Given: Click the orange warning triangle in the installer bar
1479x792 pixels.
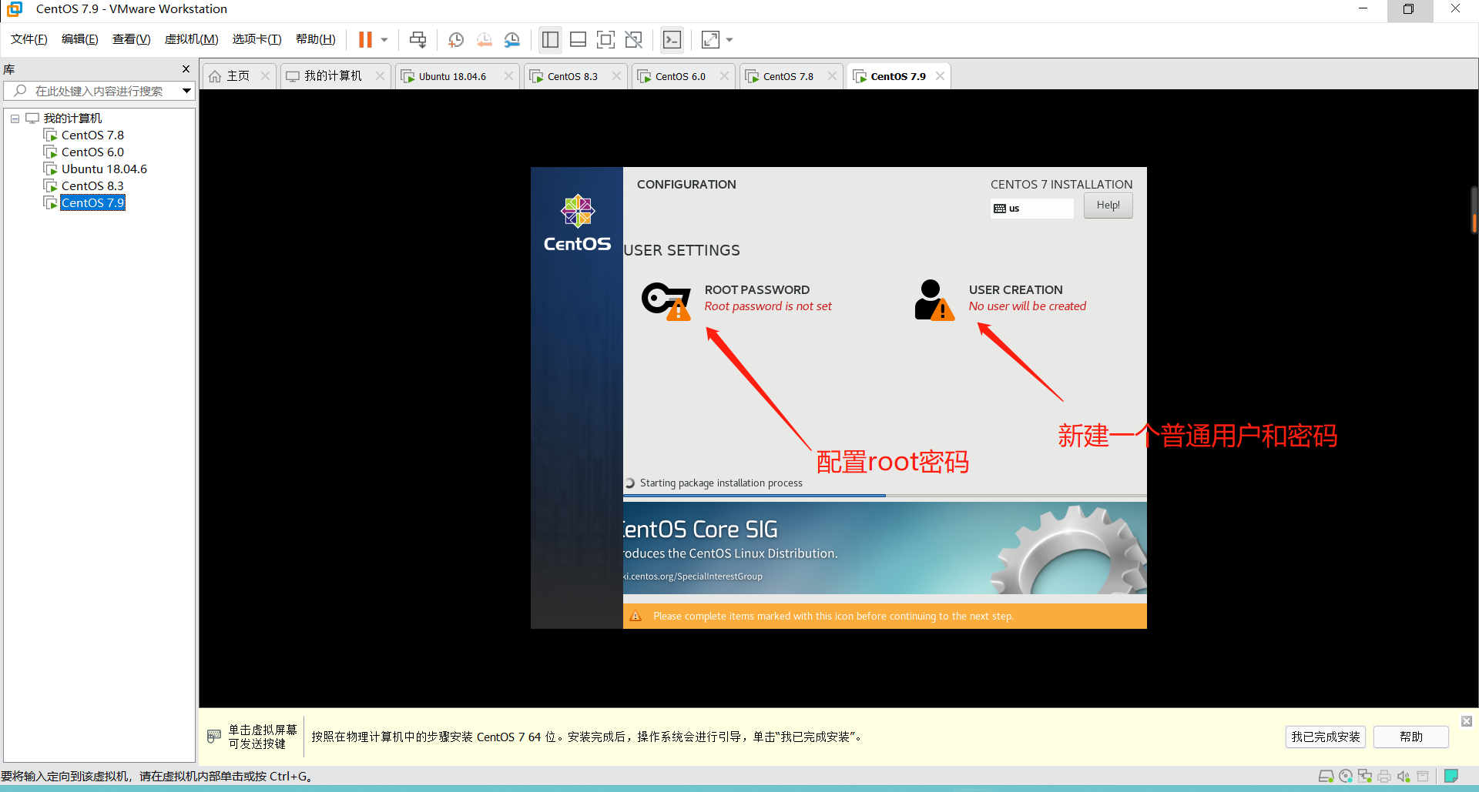Looking at the screenshot, I should point(636,616).
